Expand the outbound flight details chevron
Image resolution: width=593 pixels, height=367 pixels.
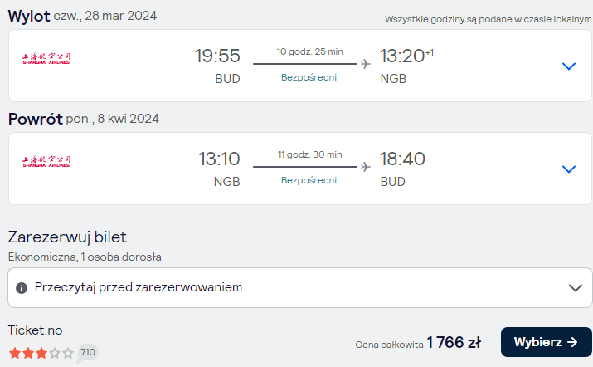(569, 66)
